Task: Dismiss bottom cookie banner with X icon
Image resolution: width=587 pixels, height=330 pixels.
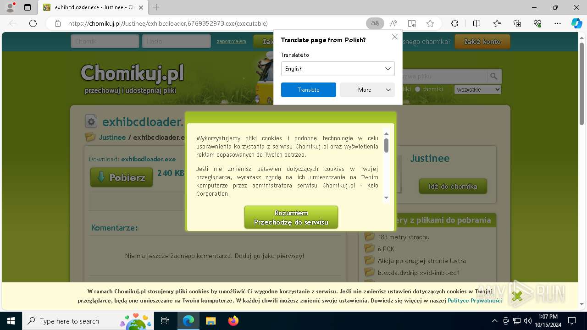Action: click(x=517, y=297)
